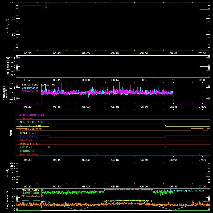Viewport: 213px width, 213px height.
Task: Click the BAD_PACKETS red spike before 07:00
Action: pos(199,154)
